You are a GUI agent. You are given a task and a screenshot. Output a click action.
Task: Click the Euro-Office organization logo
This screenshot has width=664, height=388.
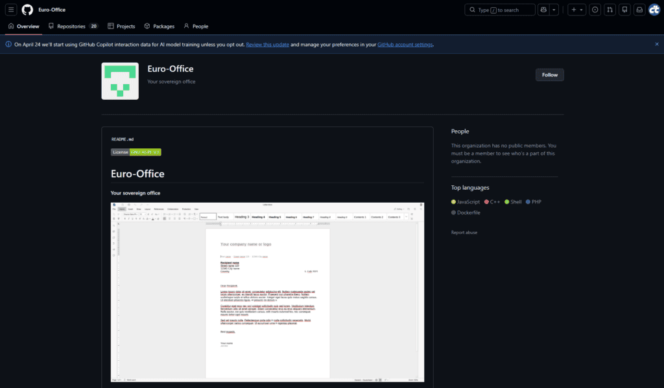[120, 81]
